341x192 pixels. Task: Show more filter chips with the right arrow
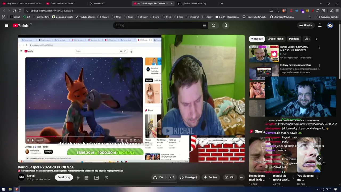[316, 39]
